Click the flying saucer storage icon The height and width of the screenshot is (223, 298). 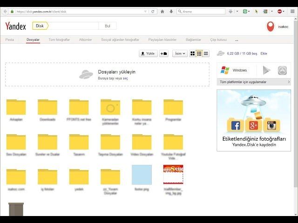pos(221,53)
